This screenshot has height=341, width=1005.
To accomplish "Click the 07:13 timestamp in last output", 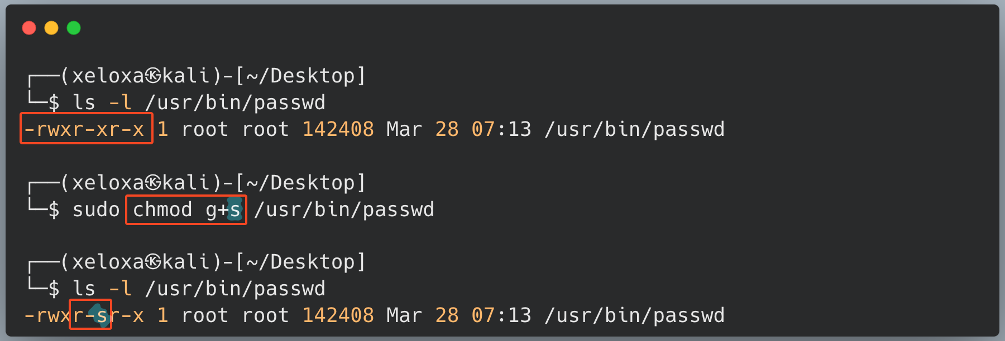I will click(x=501, y=315).
